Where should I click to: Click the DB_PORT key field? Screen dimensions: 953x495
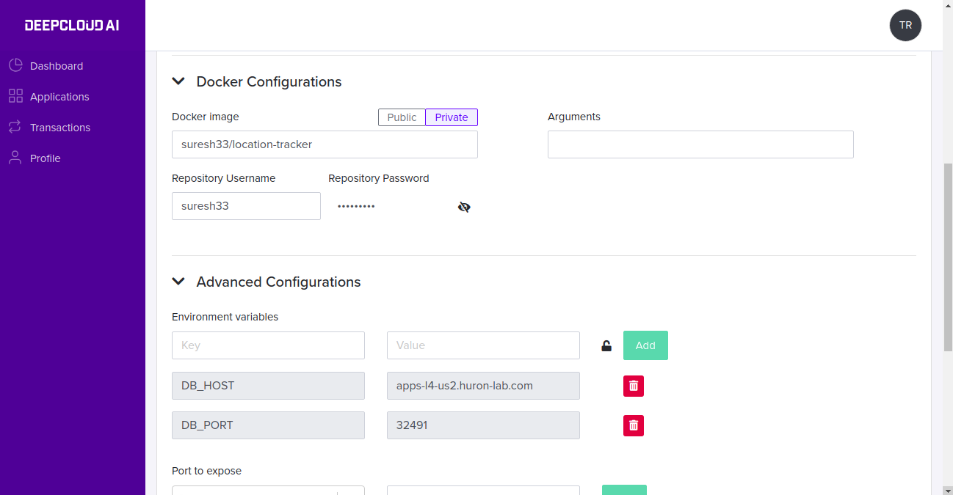(x=268, y=425)
